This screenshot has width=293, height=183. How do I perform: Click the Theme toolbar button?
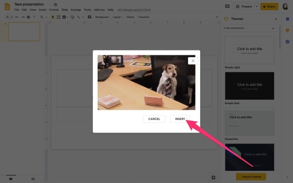pyautogui.click(x=130, y=17)
